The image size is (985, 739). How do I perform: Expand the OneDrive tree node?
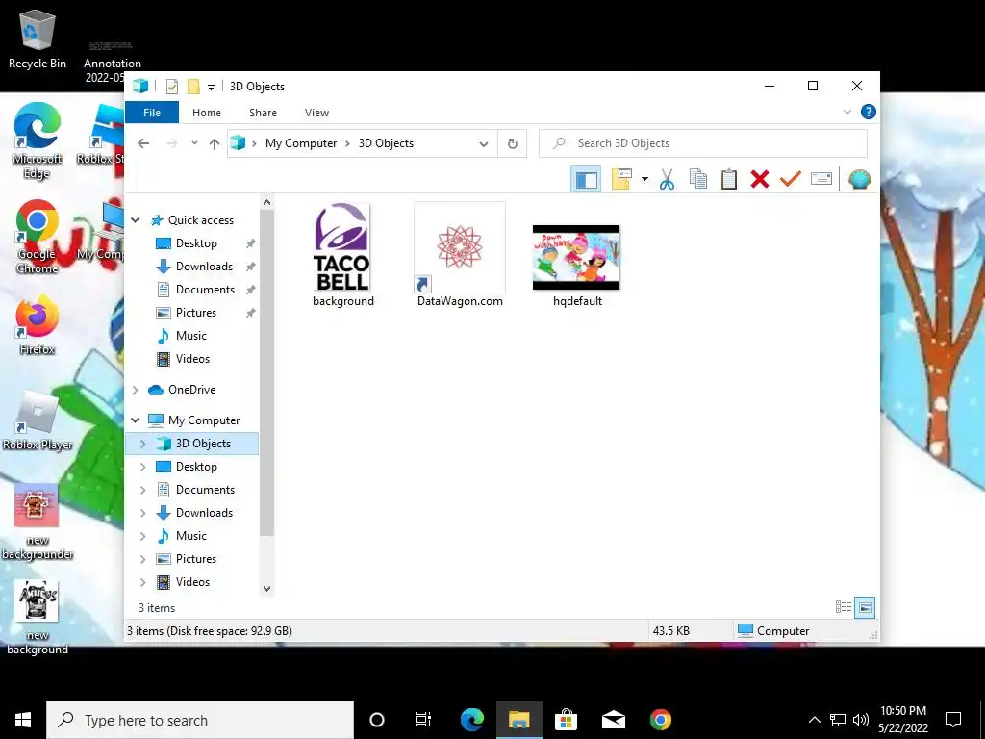coord(135,390)
